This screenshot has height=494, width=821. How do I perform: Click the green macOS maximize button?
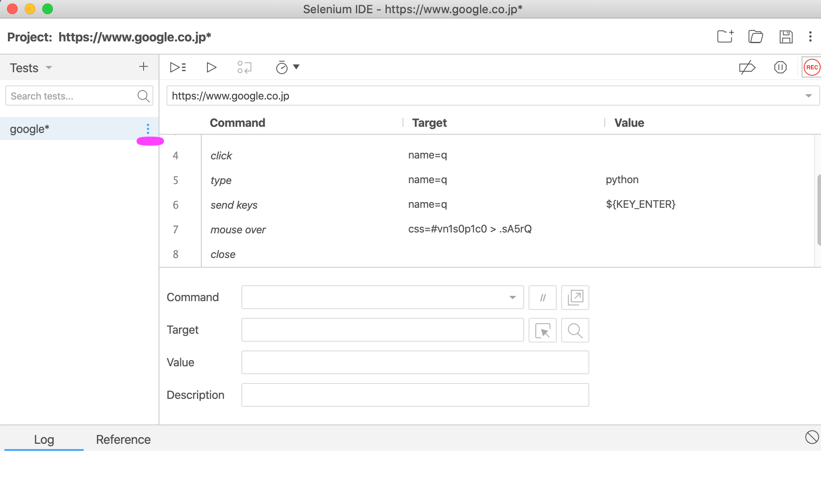(48, 9)
